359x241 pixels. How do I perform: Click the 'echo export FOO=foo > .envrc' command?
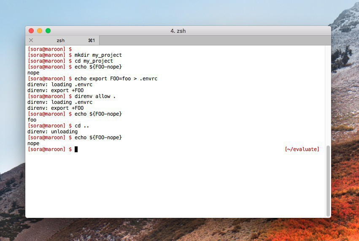(116, 79)
